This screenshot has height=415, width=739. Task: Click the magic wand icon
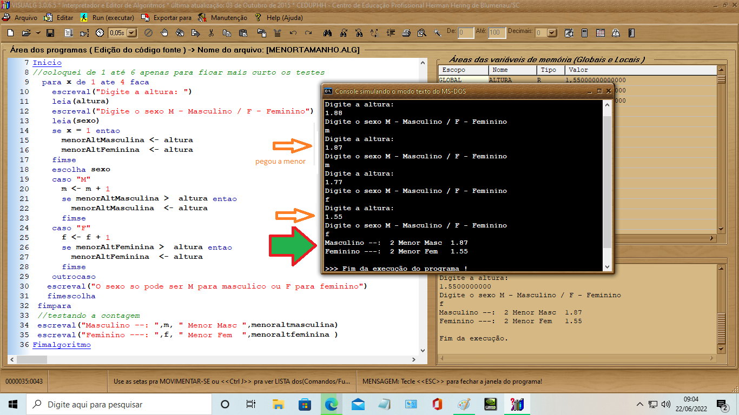coord(437,33)
